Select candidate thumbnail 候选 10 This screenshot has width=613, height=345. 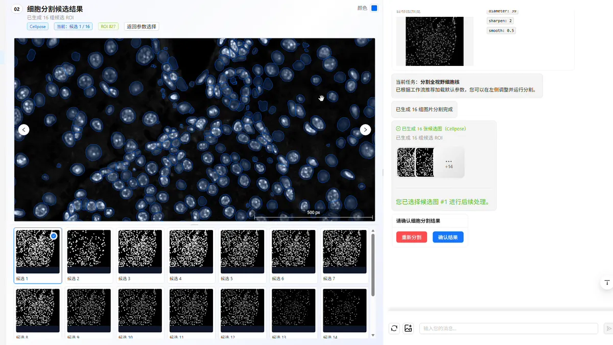pyautogui.click(x=140, y=313)
